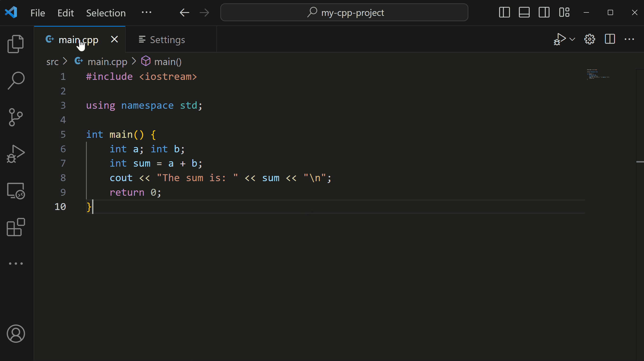Screen dimensions: 644x361
Task: Click the run configuration dropdown arrow
Action: [x=572, y=39]
